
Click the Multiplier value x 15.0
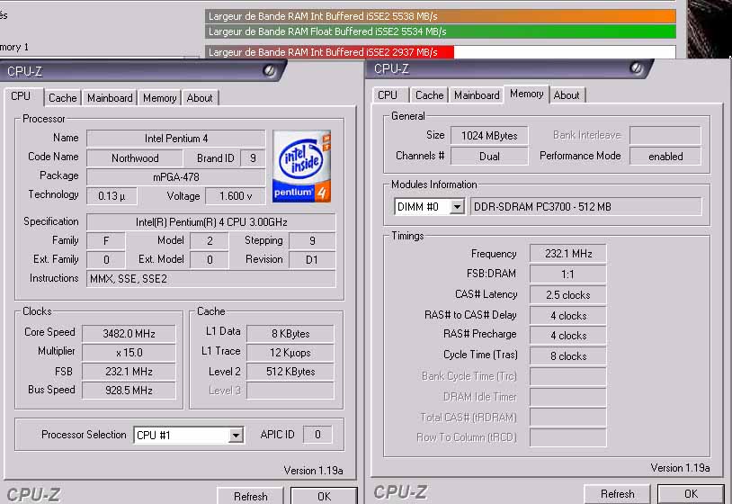129,352
